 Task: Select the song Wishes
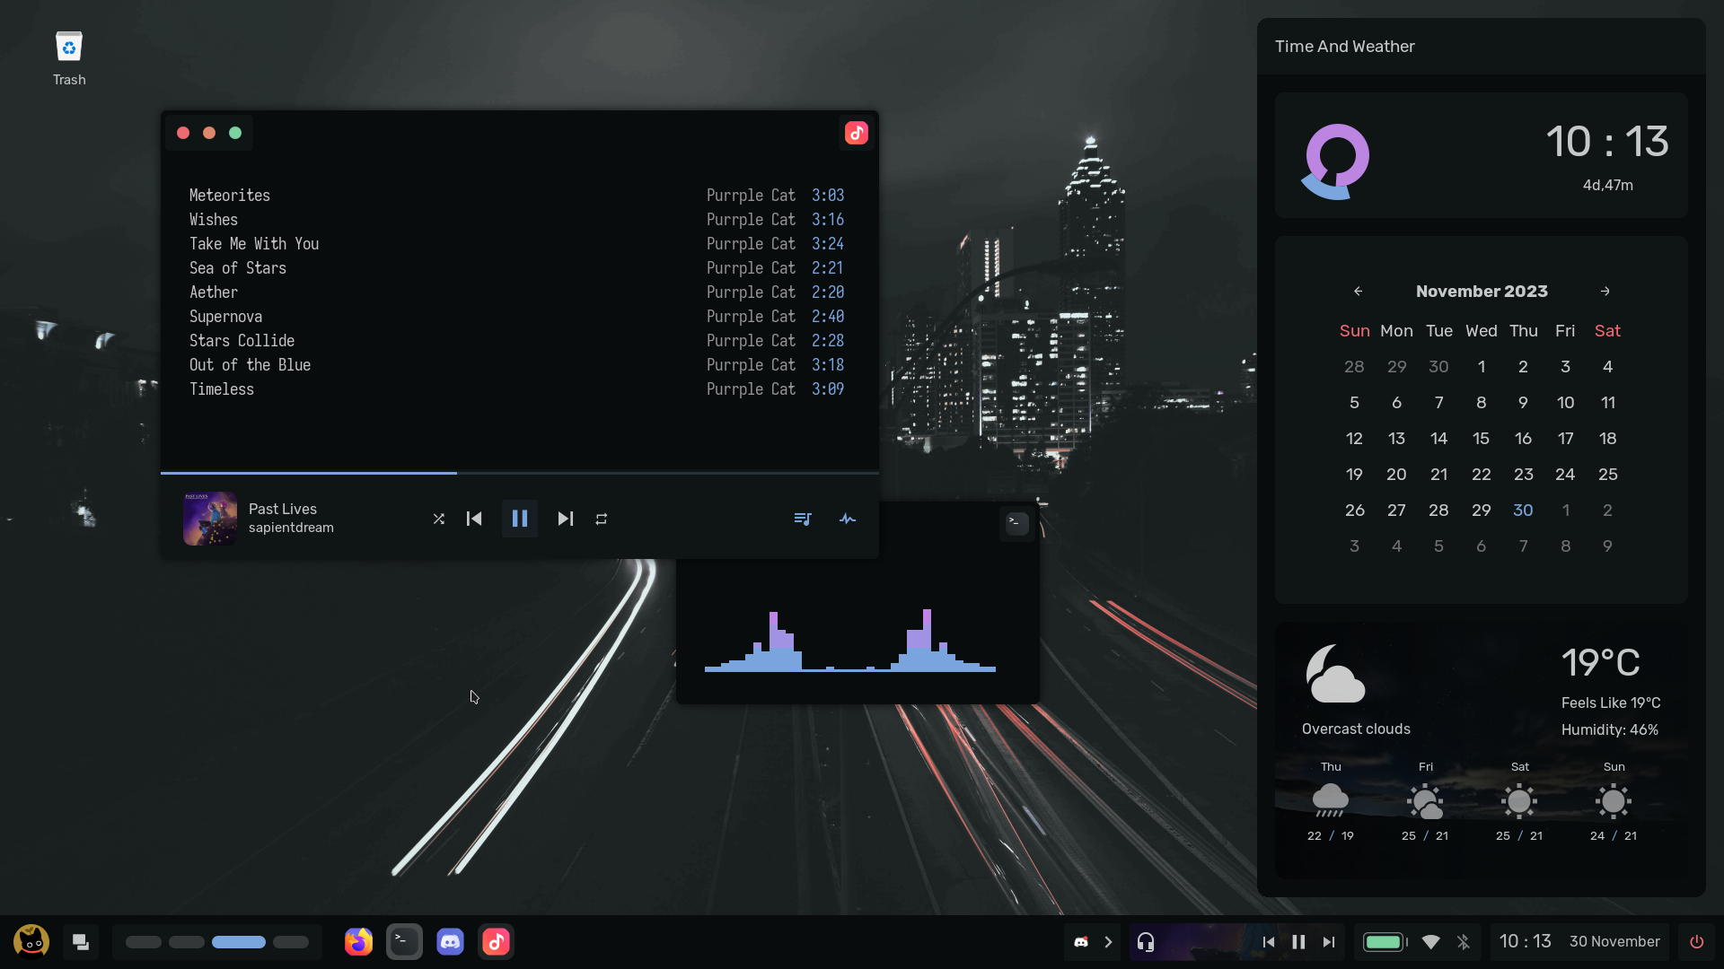(x=516, y=219)
